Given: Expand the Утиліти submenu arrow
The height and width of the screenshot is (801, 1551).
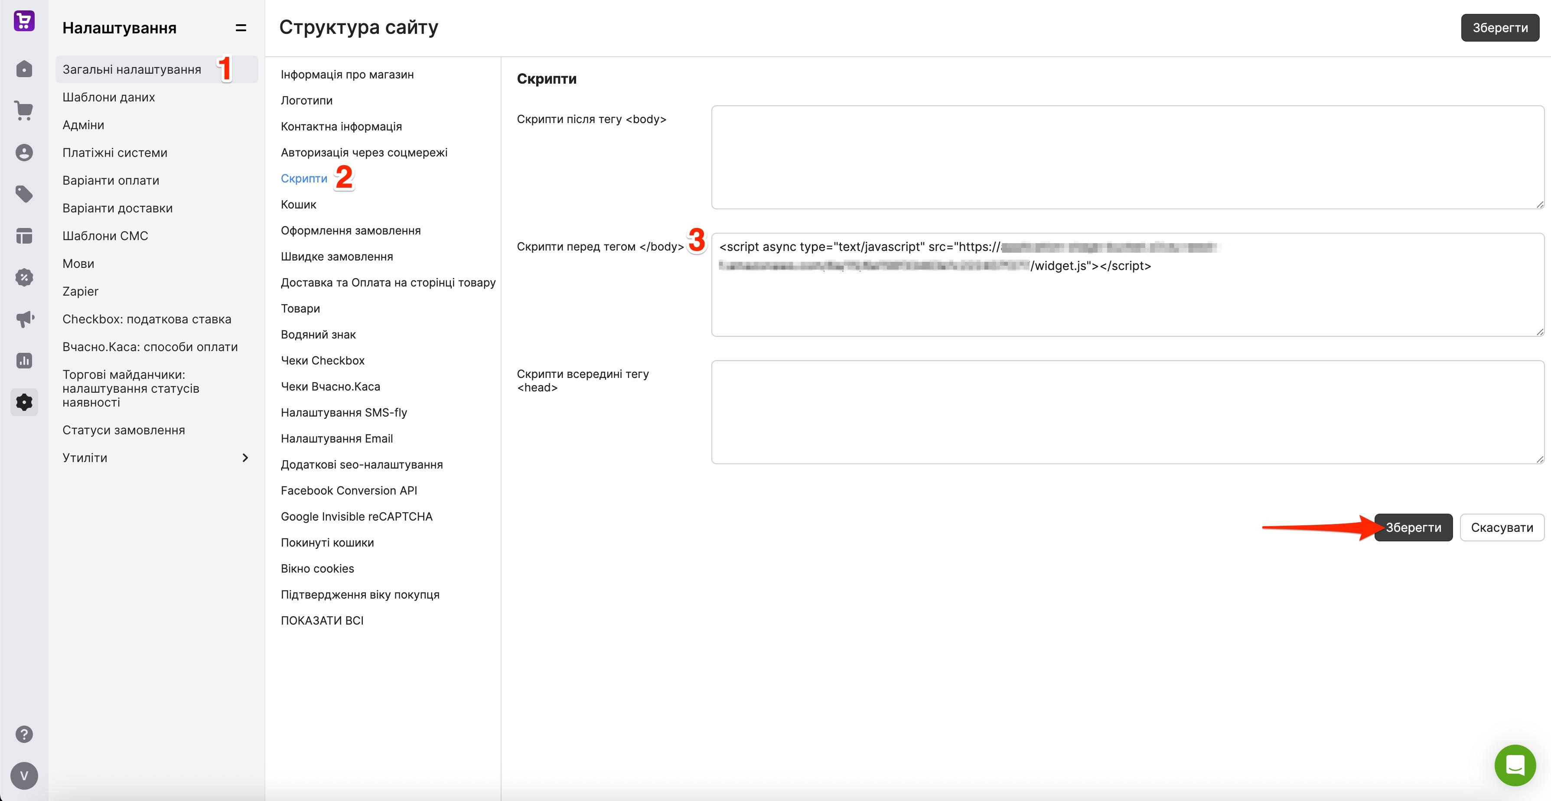Looking at the screenshot, I should [x=245, y=458].
